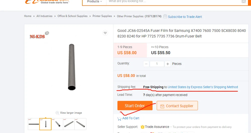Open the Products search category dropdown

point(95,1)
